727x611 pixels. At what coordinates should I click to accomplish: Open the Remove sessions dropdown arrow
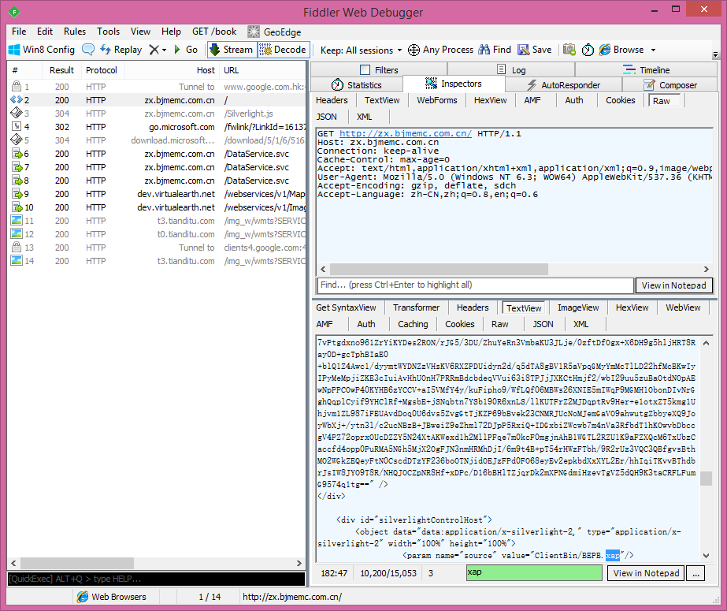pos(164,50)
